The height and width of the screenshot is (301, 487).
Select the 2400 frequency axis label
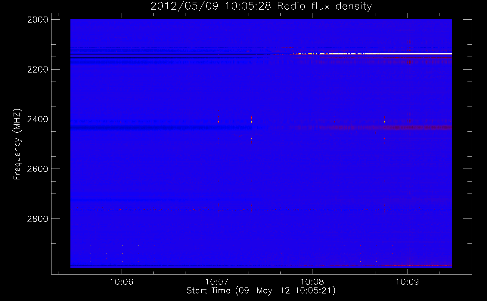pos(38,119)
